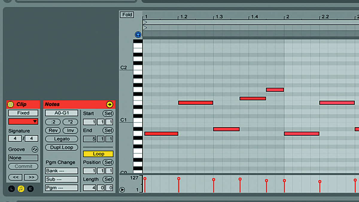Toggle the yellow Loop switch
This screenshot has height=202, width=359.
point(98,154)
